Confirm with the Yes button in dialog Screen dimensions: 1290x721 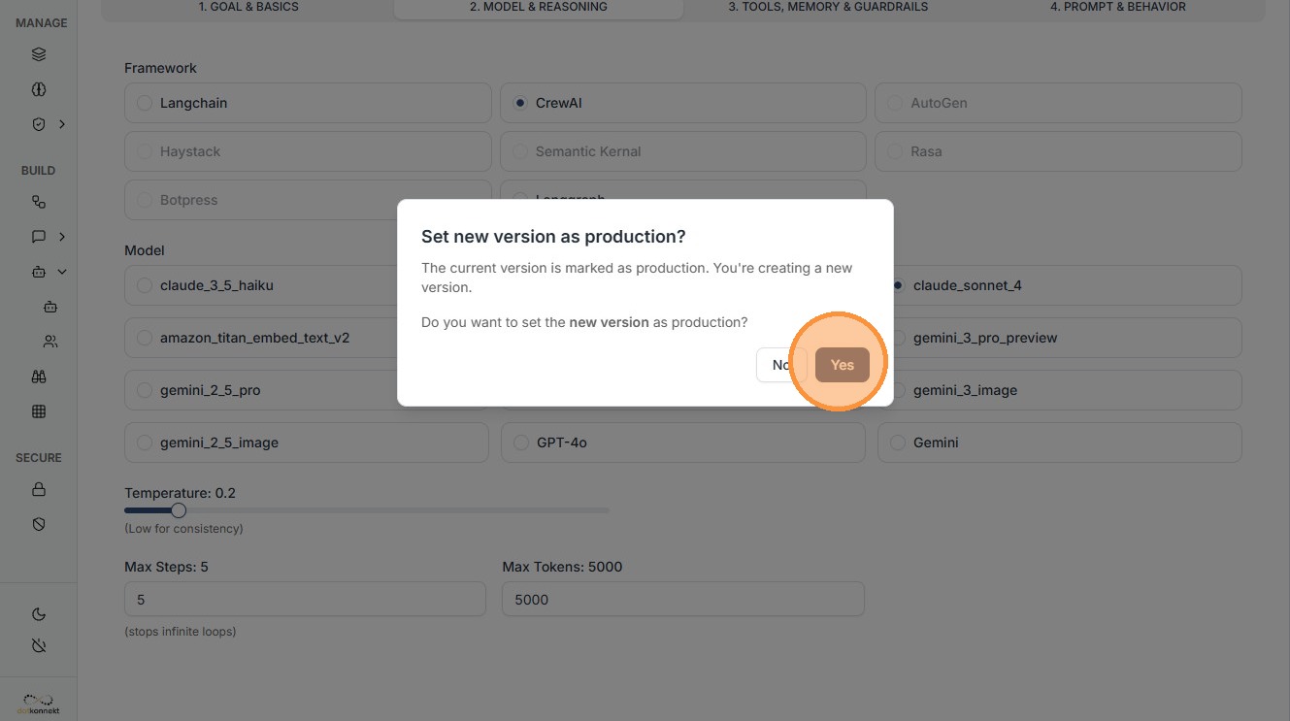click(843, 365)
